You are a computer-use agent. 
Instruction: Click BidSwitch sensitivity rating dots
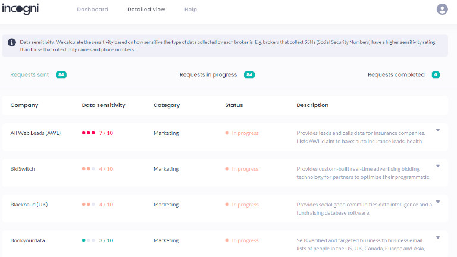tap(88, 169)
